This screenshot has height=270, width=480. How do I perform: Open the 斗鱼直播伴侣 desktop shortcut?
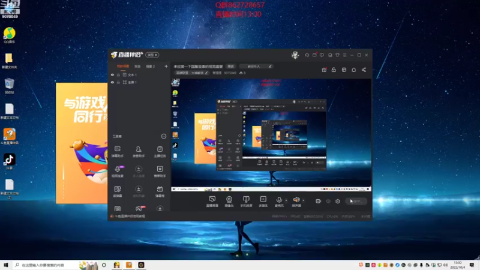coord(9,136)
